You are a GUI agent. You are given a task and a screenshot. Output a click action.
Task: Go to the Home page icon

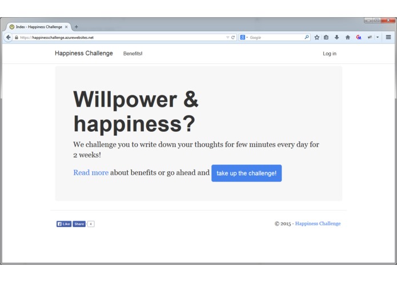pyautogui.click(x=348, y=38)
